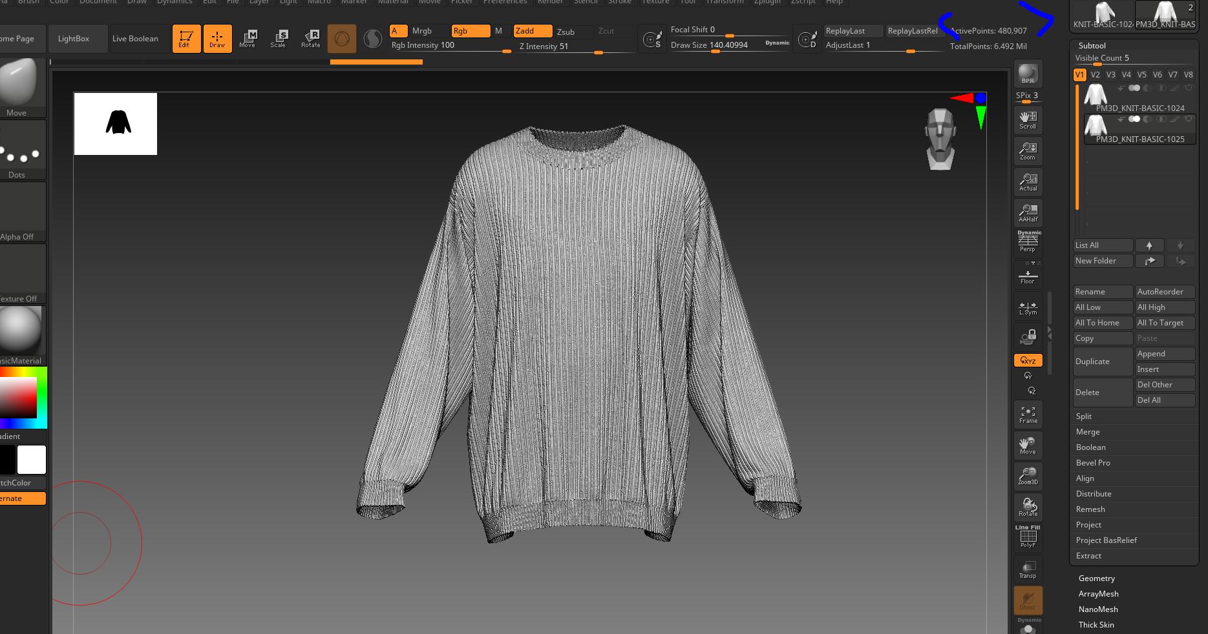Expand the ArrayMesh palette section
1208x634 pixels.
pos(1098,594)
